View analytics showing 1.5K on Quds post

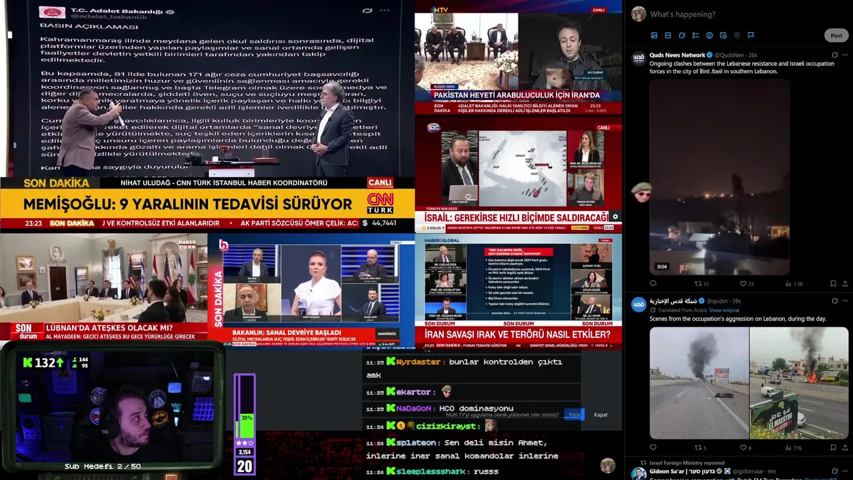[794, 283]
